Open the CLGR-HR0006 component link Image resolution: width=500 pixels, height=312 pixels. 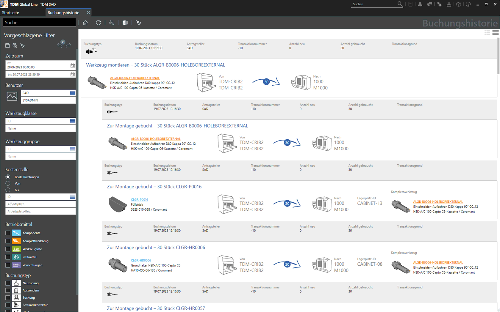[141, 261]
